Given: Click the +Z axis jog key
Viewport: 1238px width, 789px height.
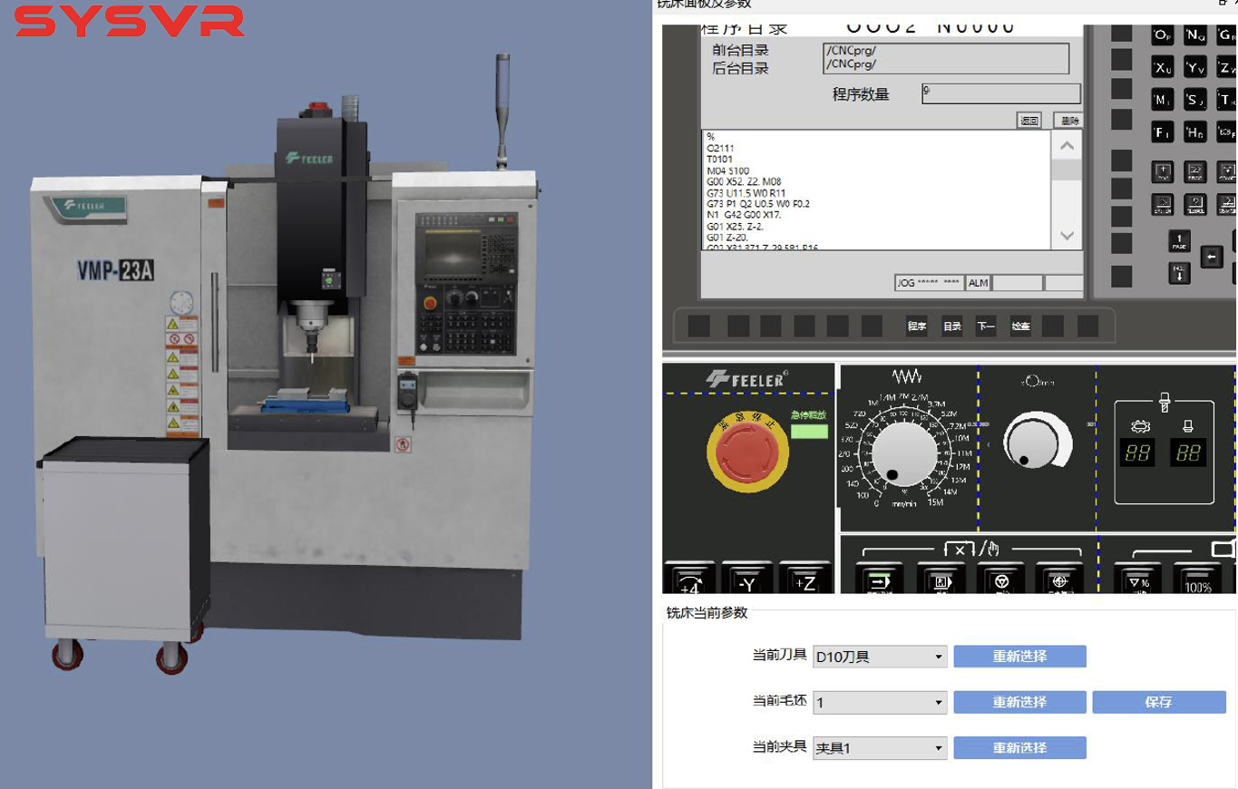Looking at the screenshot, I should point(804,579).
